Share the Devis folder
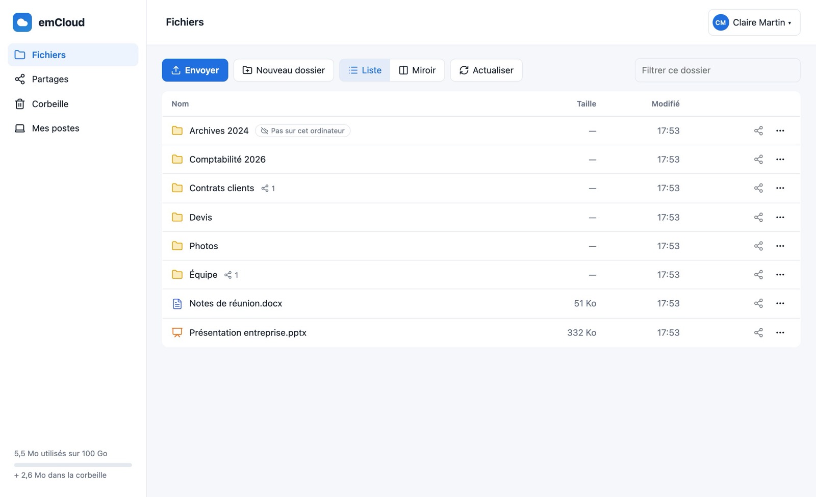 point(758,217)
